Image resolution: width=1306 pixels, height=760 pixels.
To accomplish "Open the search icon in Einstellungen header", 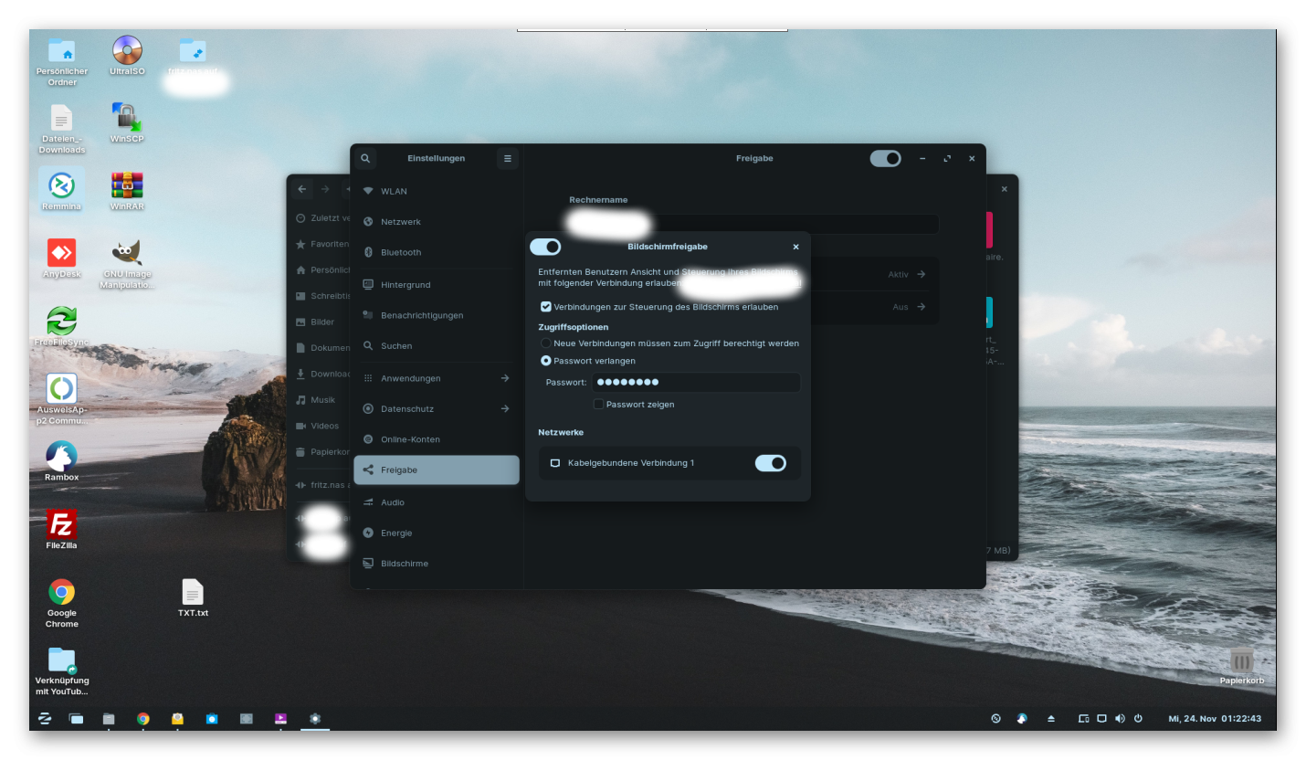I will pyautogui.click(x=365, y=158).
